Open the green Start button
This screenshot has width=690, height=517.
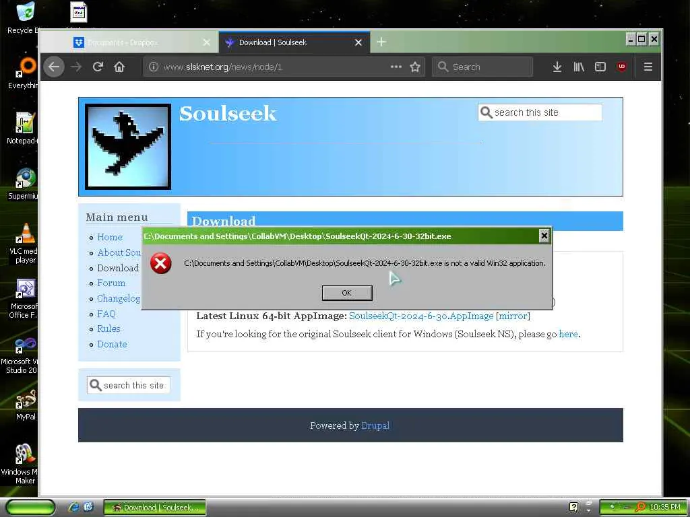(31, 508)
